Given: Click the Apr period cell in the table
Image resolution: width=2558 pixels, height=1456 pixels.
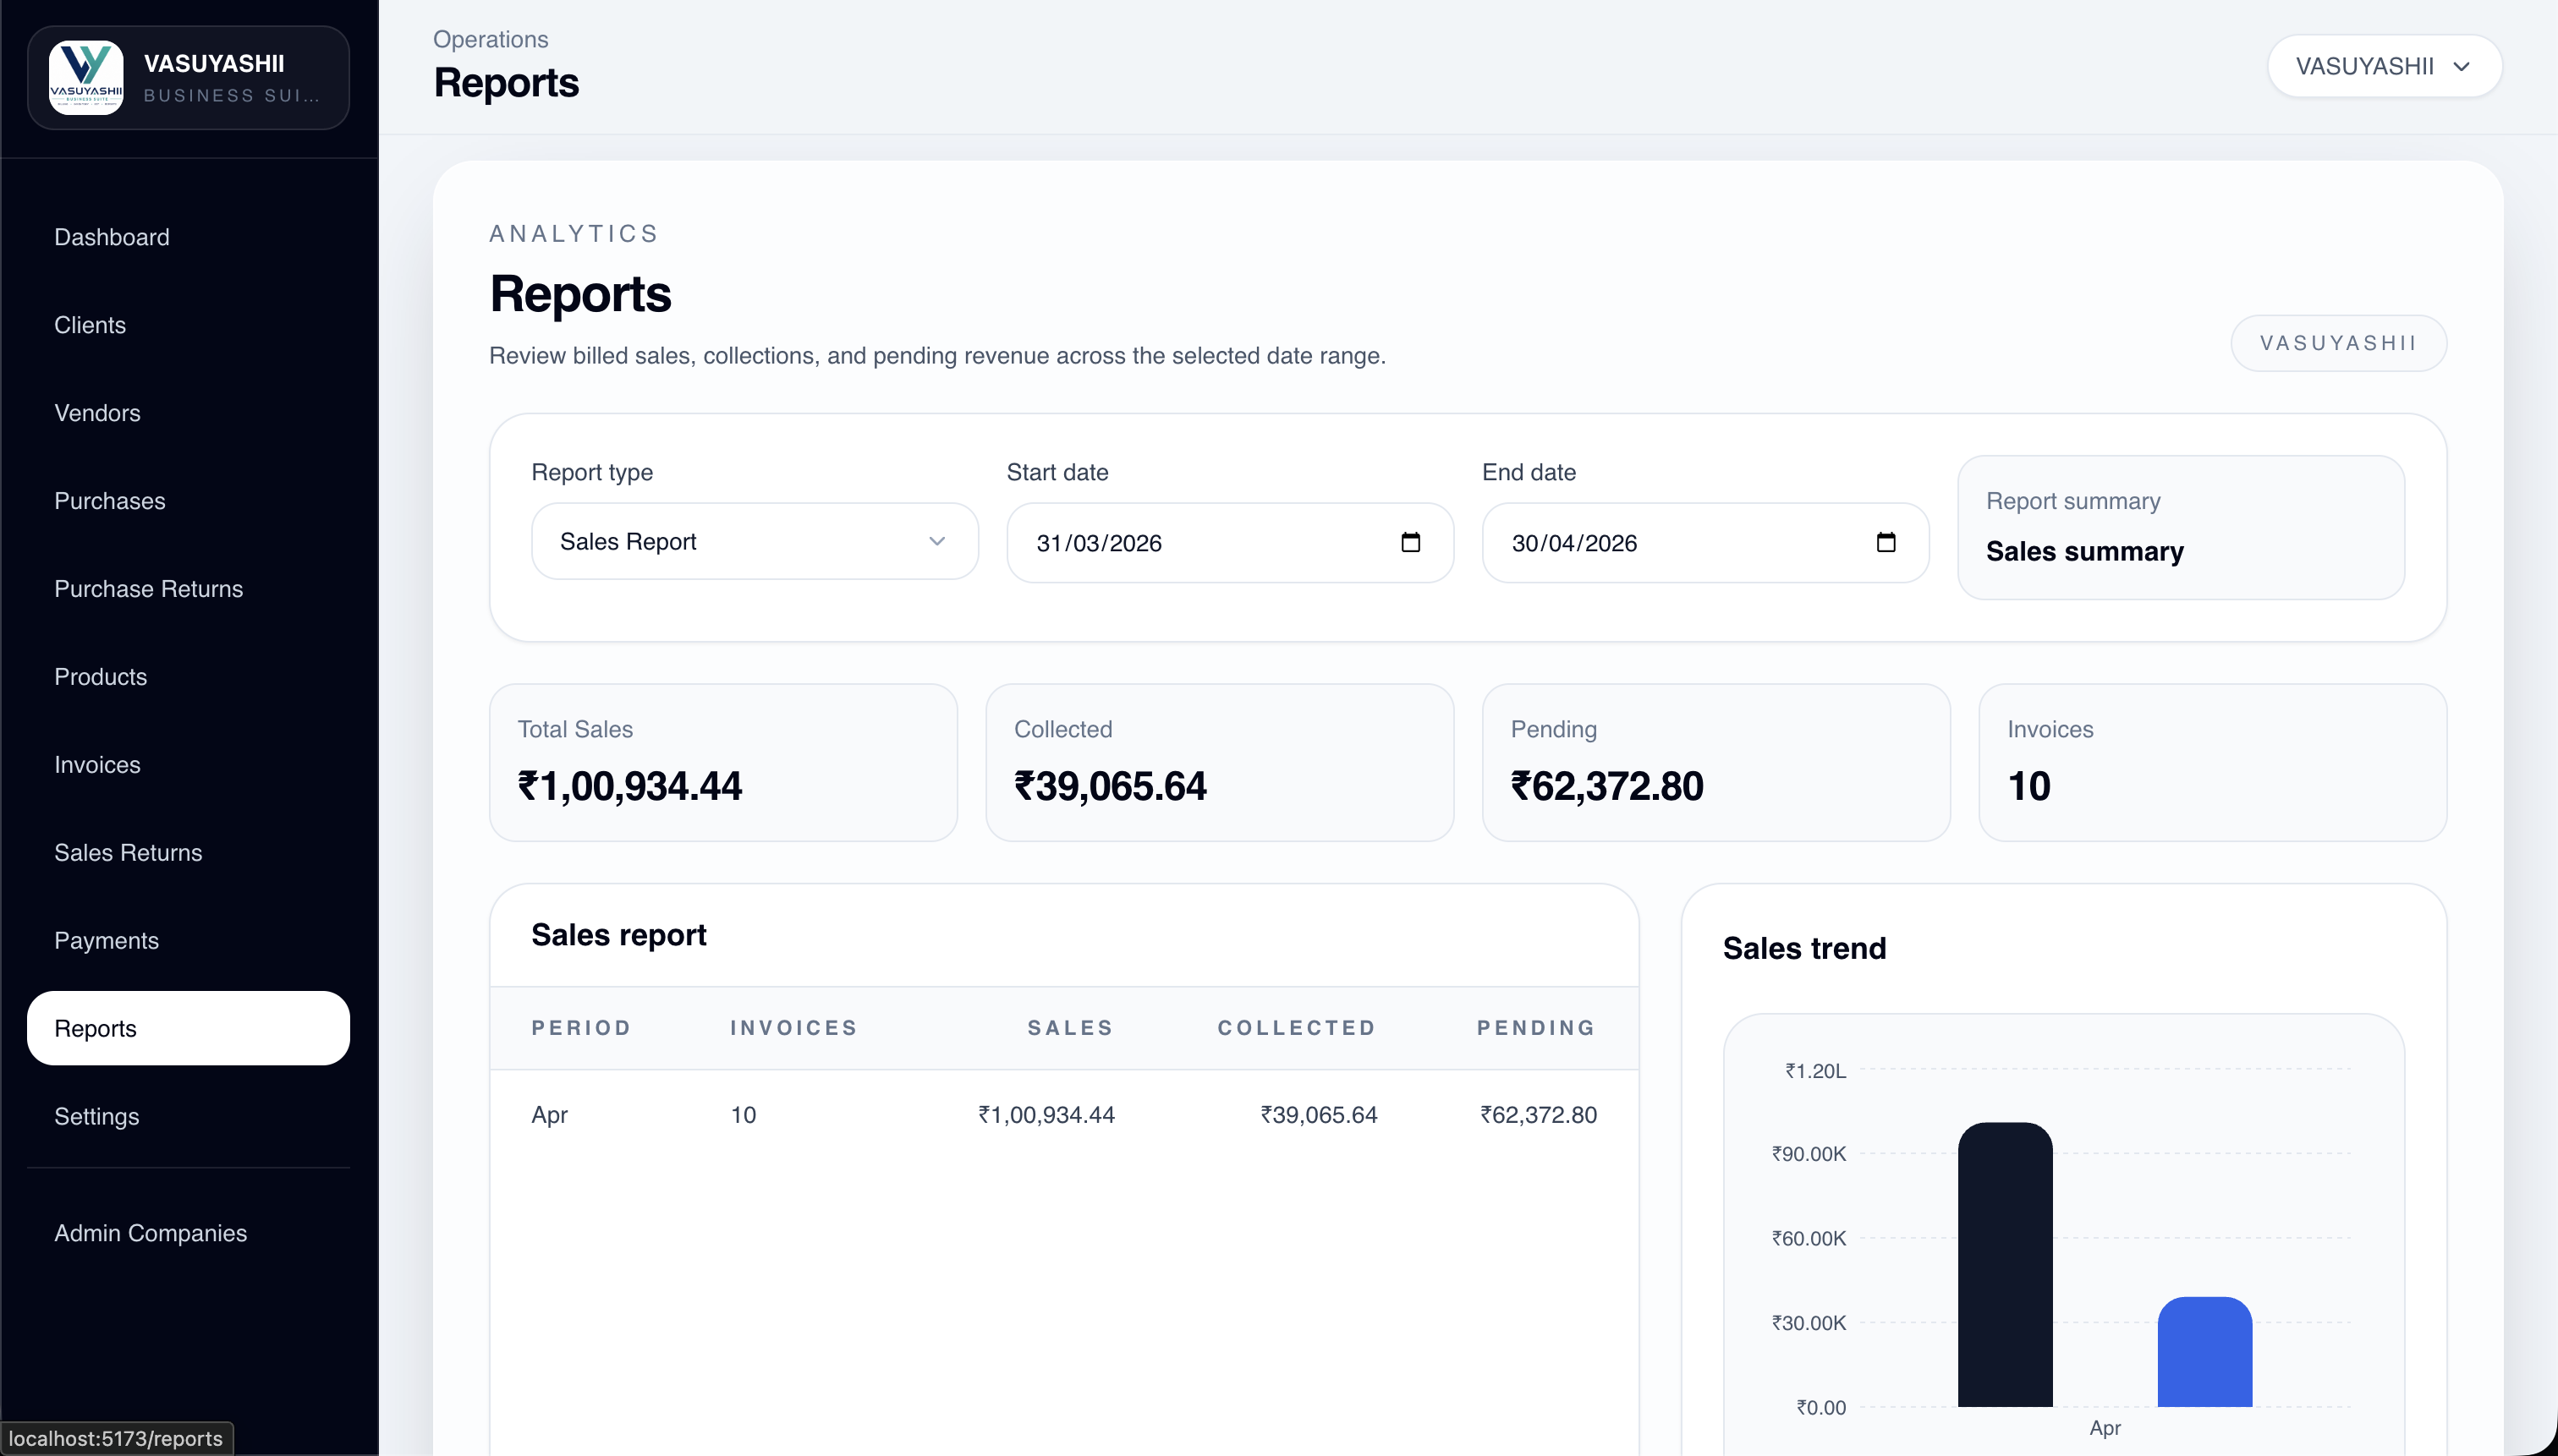Looking at the screenshot, I should (x=549, y=1114).
